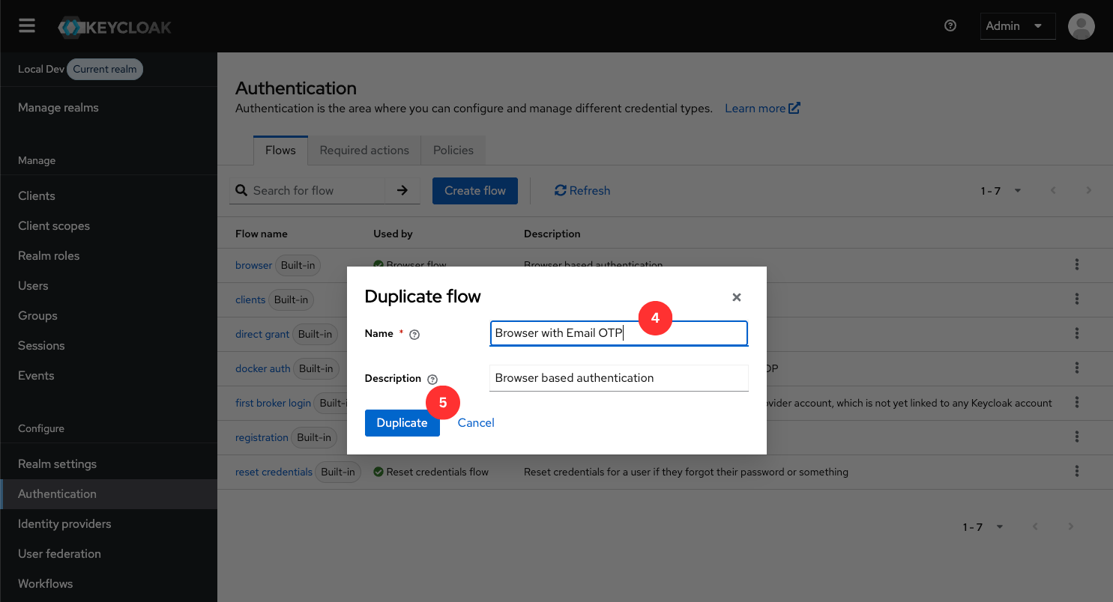The image size is (1113, 602).
Task: Go to next page in bottom pagination
Action: click(1071, 526)
